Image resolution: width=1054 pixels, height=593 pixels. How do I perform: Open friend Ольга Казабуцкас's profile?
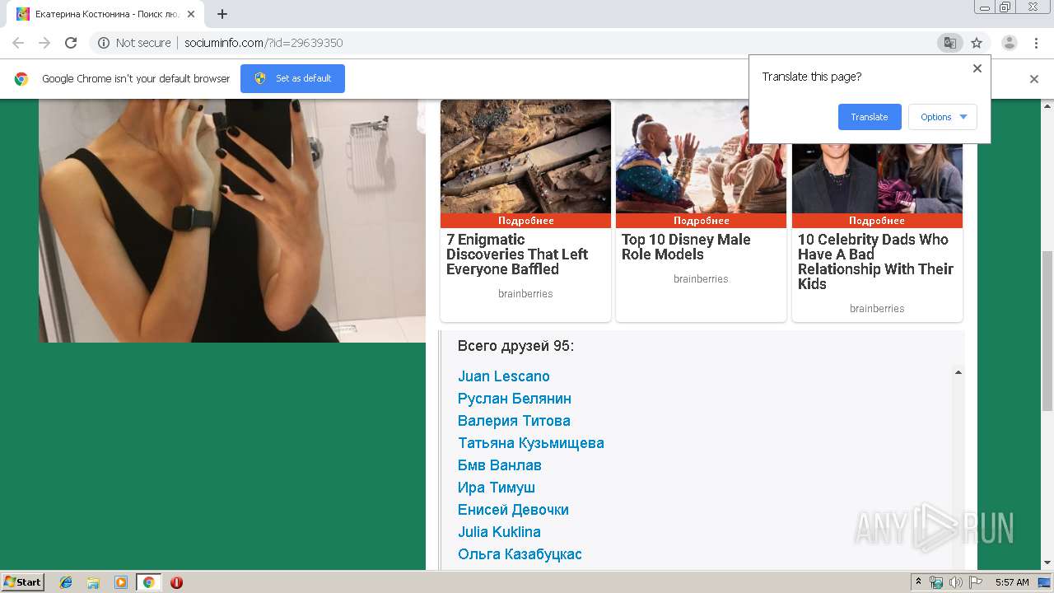[520, 554]
